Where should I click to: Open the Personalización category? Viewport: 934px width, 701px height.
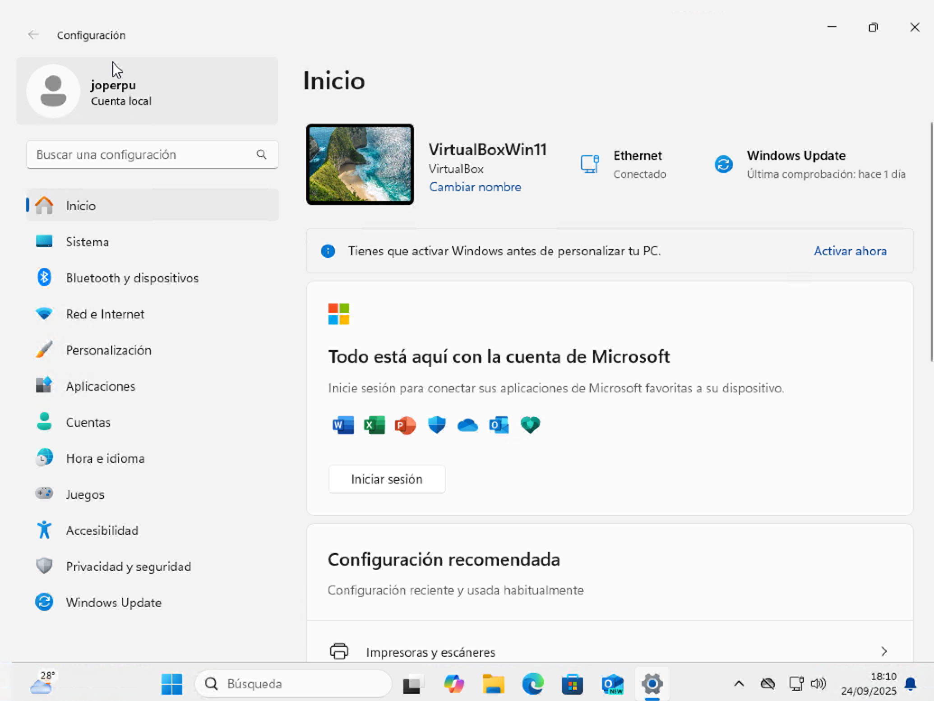coord(153,350)
